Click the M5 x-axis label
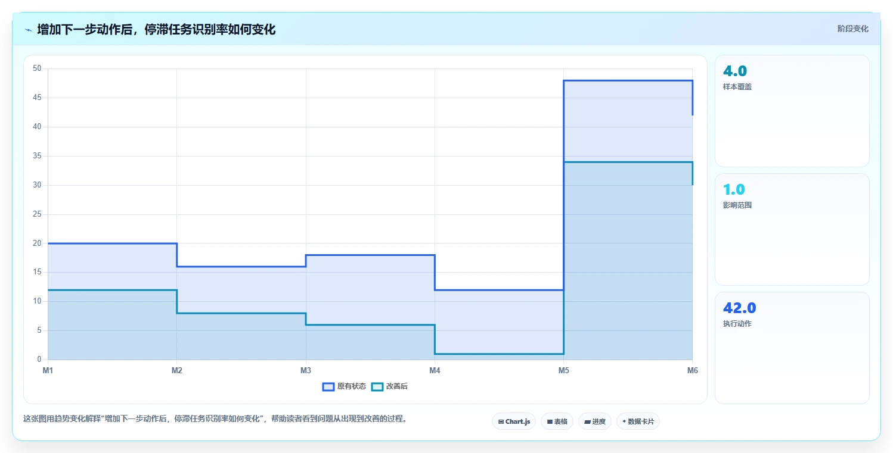The image size is (893, 453). [x=563, y=371]
